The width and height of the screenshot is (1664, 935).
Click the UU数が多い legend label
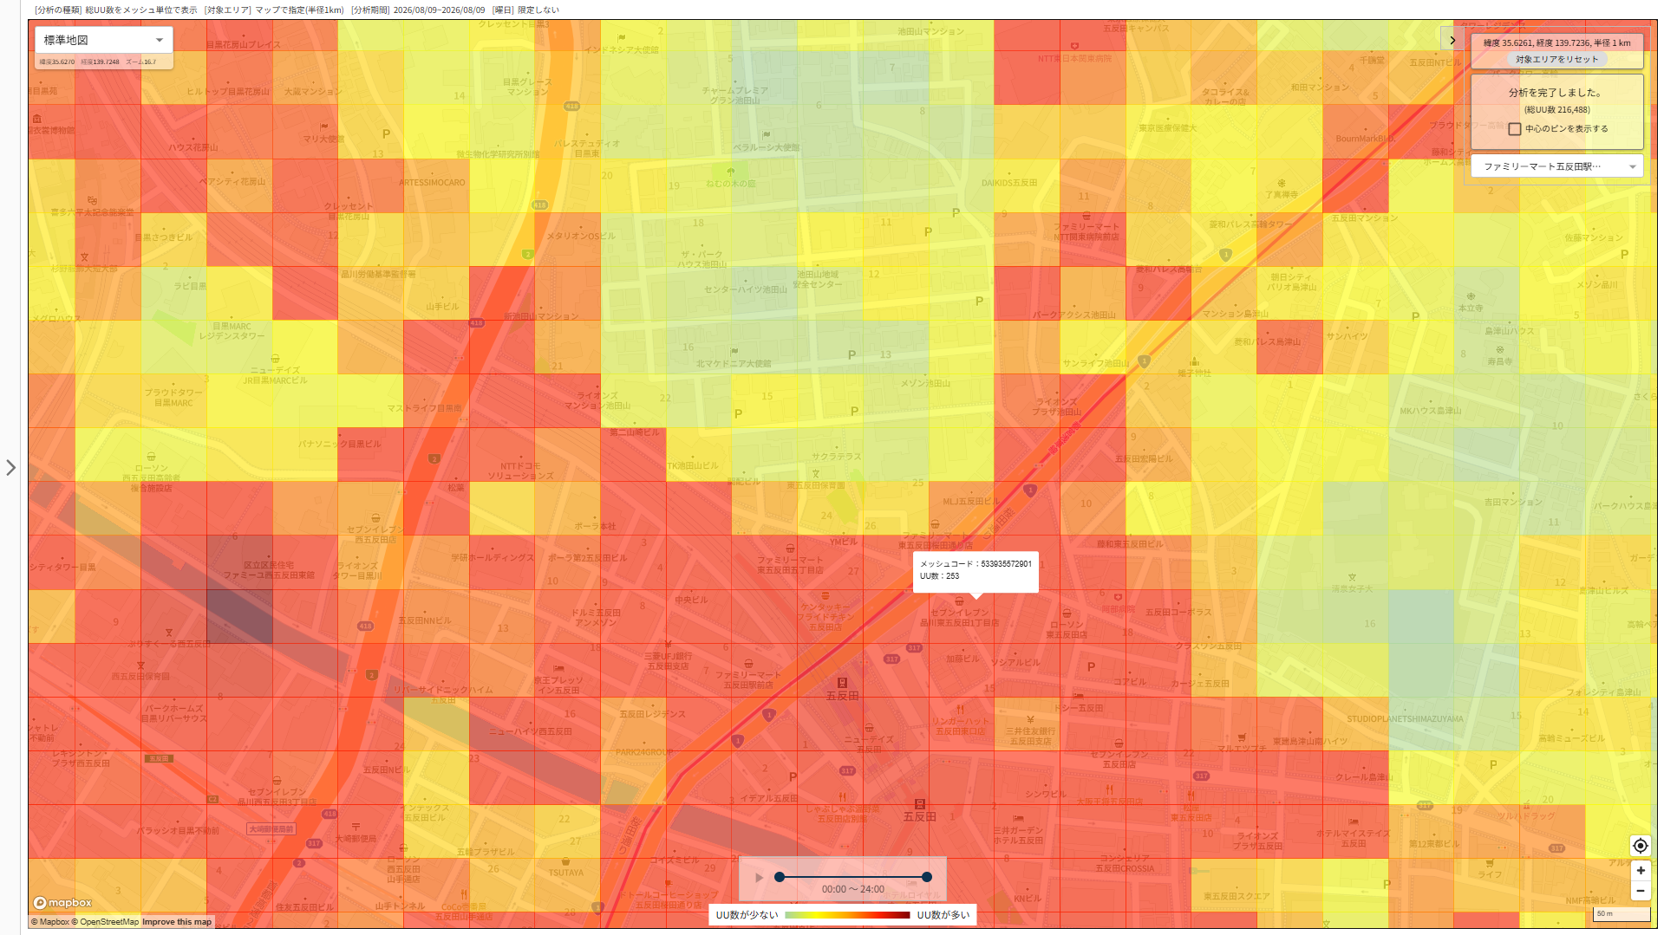(943, 915)
